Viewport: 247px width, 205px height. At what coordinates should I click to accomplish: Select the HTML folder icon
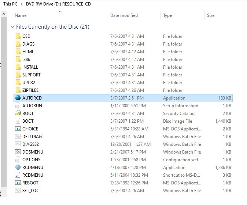(18, 52)
